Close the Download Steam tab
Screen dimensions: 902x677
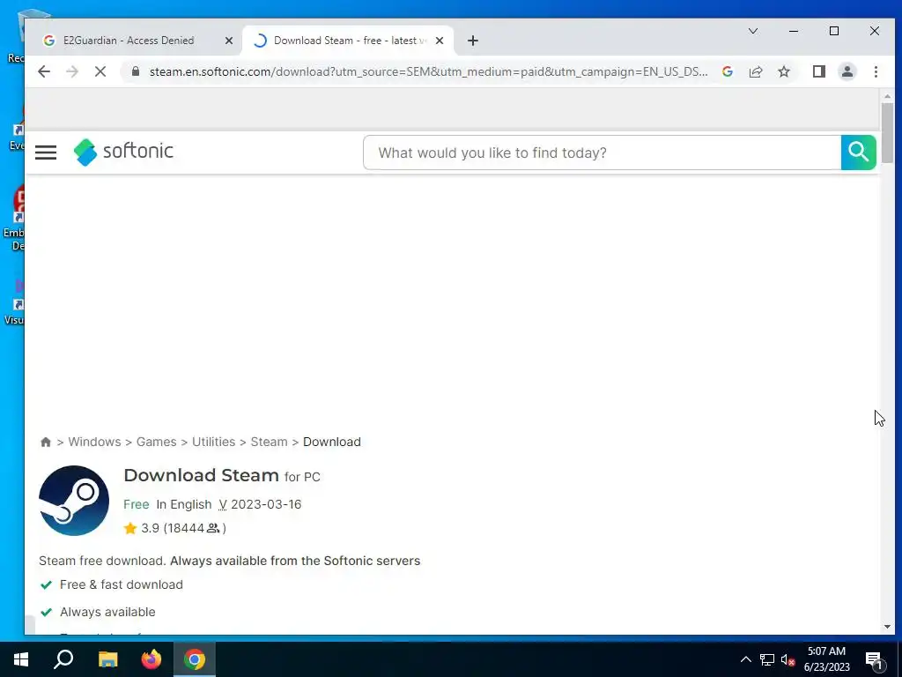(440, 41)
